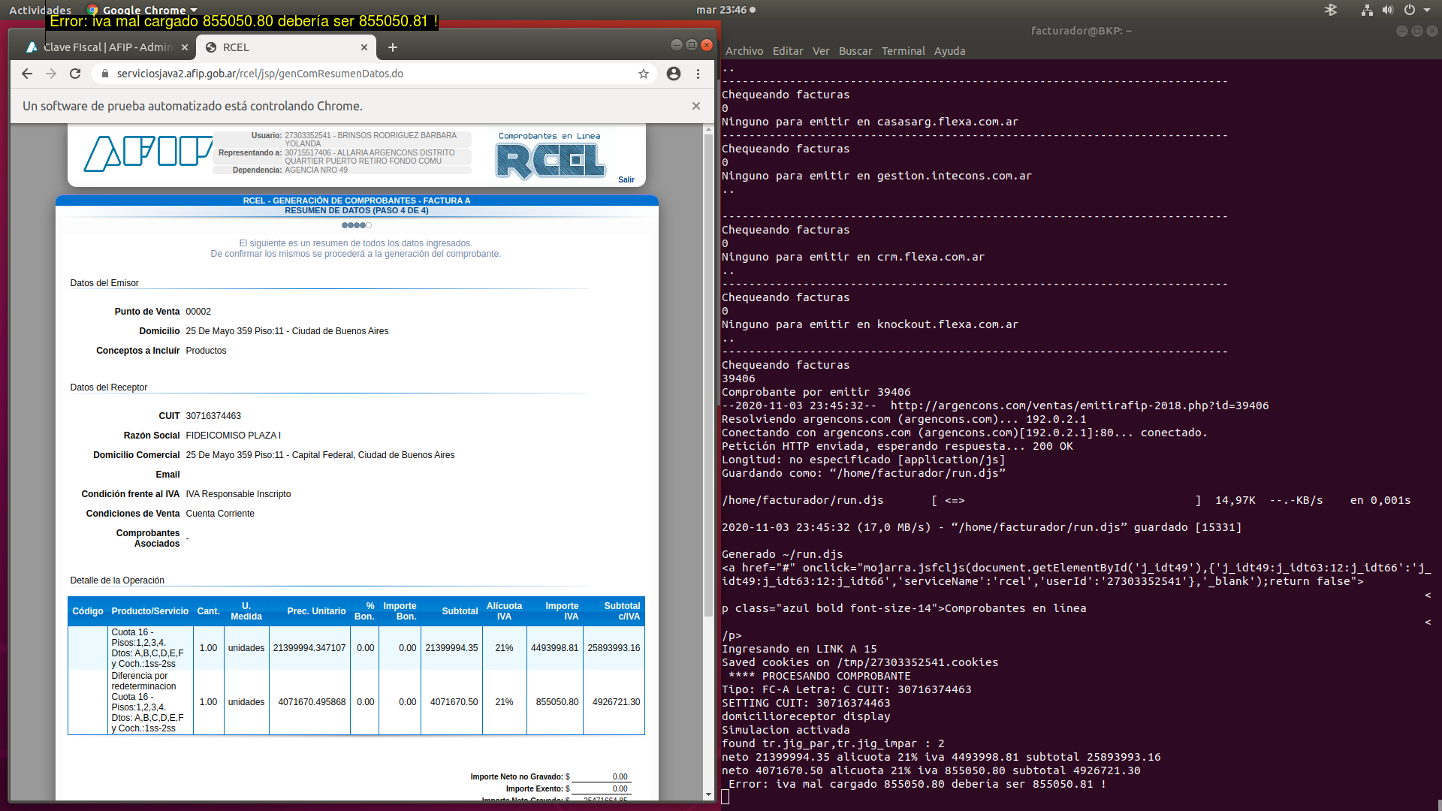Maximize the terminal window

point(1416,31)
